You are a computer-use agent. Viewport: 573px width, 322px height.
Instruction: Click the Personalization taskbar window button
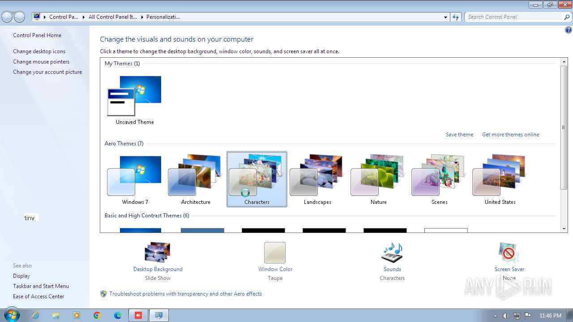(159, 315)
